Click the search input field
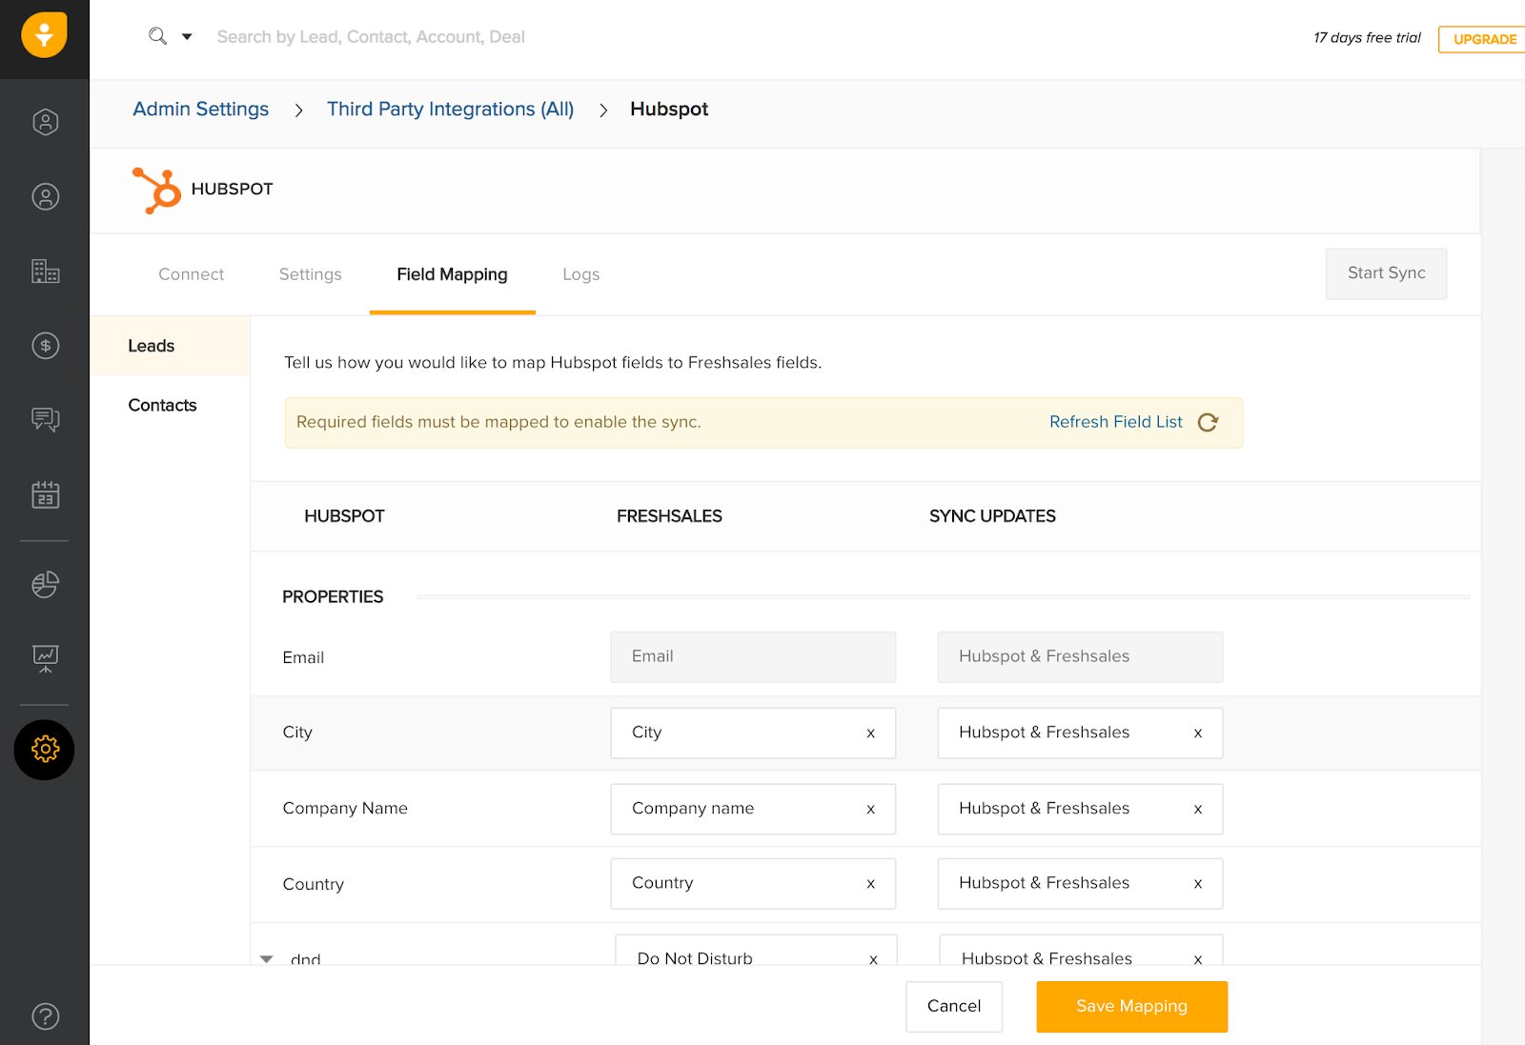This screenshot has height=1045, width=1525. [371, 37]
